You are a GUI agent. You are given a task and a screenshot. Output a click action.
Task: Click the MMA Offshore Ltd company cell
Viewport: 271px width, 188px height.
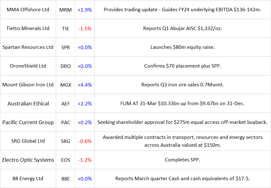[x=28, y=10]
